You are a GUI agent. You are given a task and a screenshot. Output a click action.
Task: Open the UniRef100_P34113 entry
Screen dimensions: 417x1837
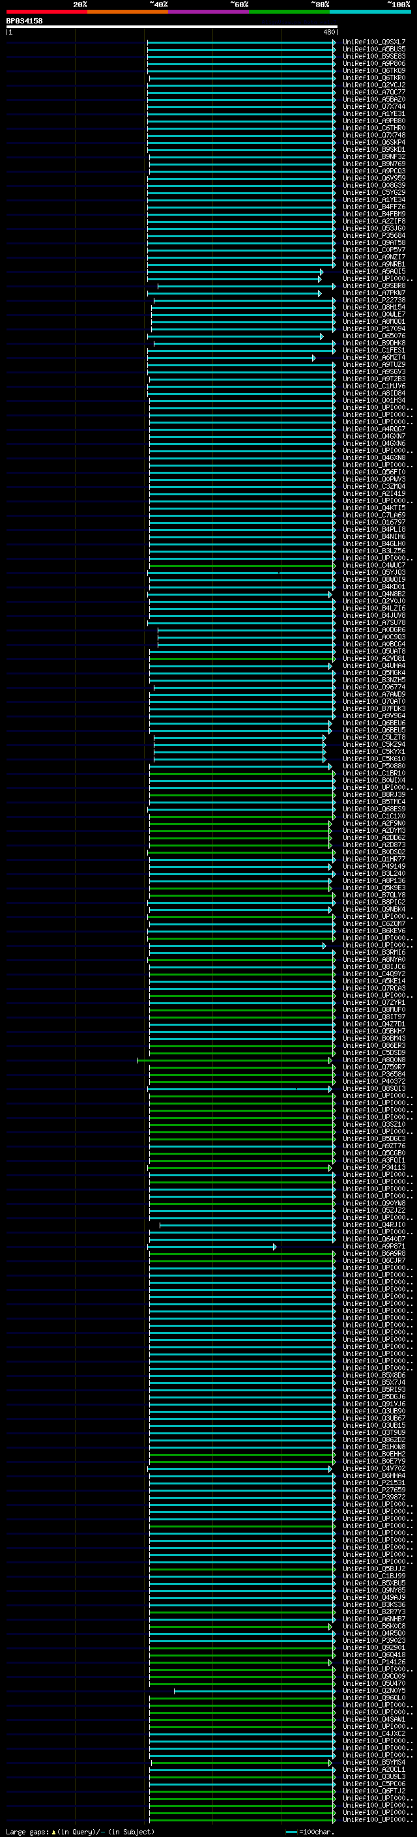tap(374, 1168)
